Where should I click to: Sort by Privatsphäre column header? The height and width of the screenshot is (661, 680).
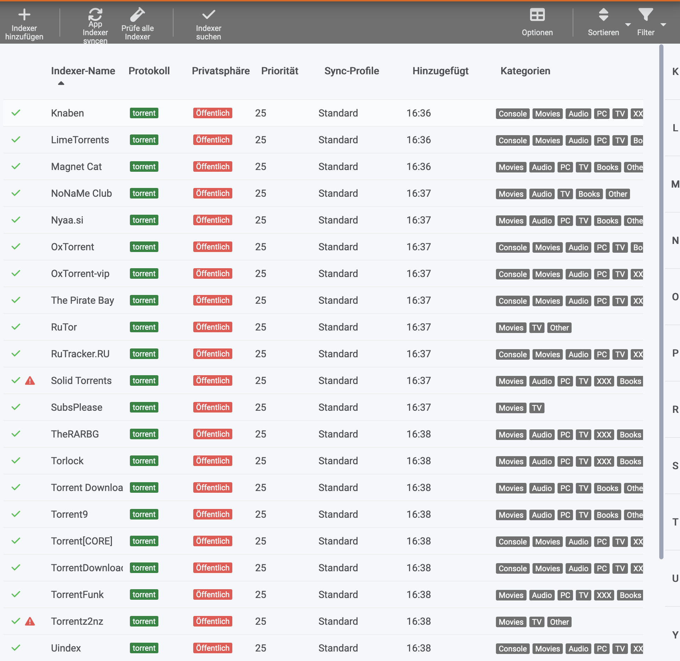(x=221, y=71)
